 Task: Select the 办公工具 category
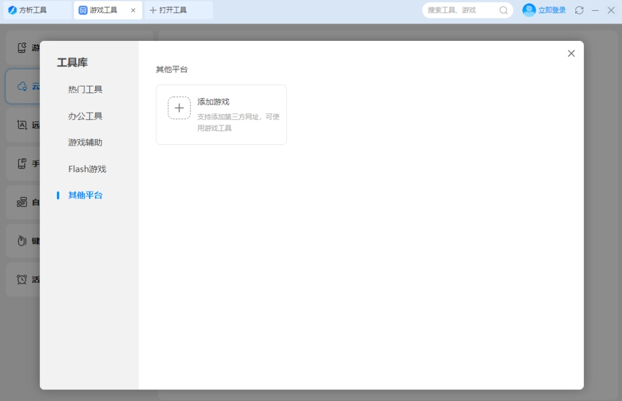point(85,116)
